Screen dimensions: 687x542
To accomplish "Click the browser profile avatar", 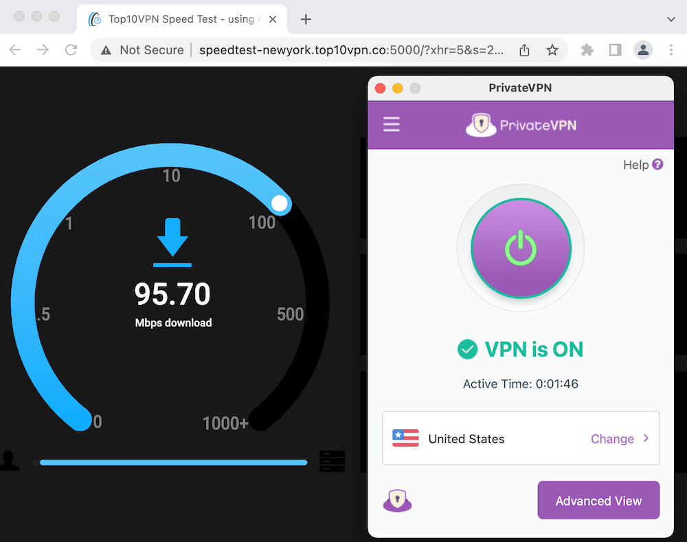I will pyautogui.click(x=643, y=49).
